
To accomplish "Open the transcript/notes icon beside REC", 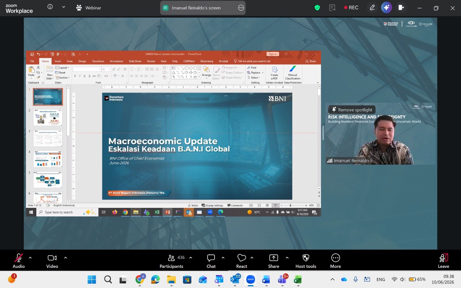I will click(332, 8).
